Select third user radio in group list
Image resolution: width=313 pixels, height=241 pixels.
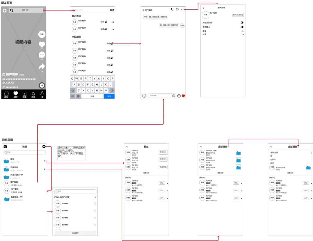tap(95, 218)
